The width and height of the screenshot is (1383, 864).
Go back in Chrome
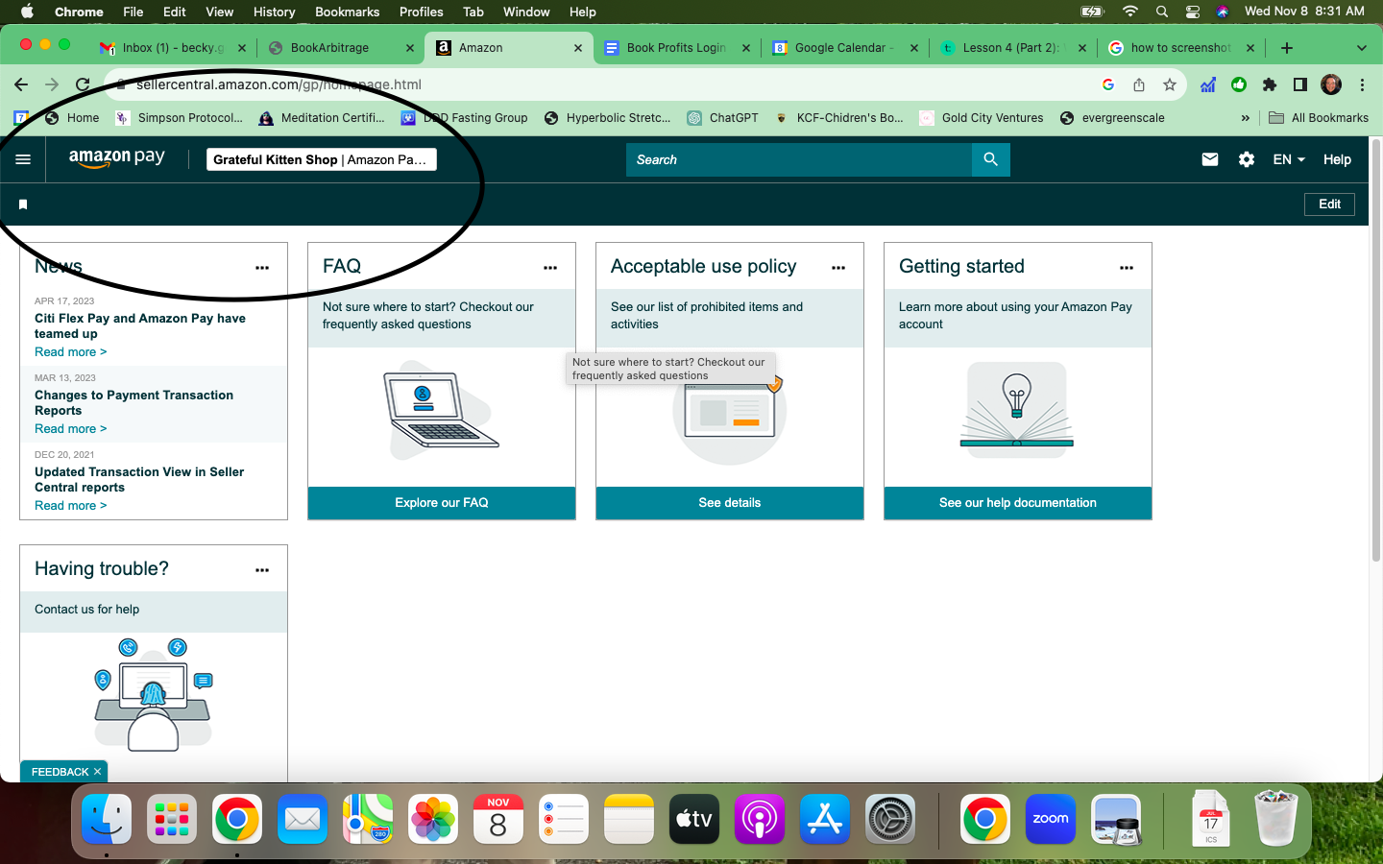[21, 84]
